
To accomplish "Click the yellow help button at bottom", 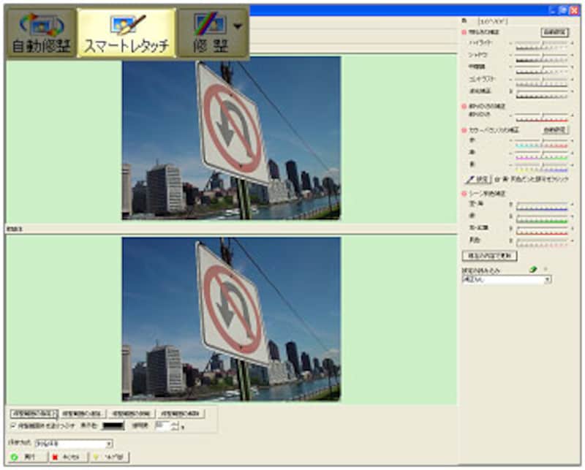I will tap(110, 457).
